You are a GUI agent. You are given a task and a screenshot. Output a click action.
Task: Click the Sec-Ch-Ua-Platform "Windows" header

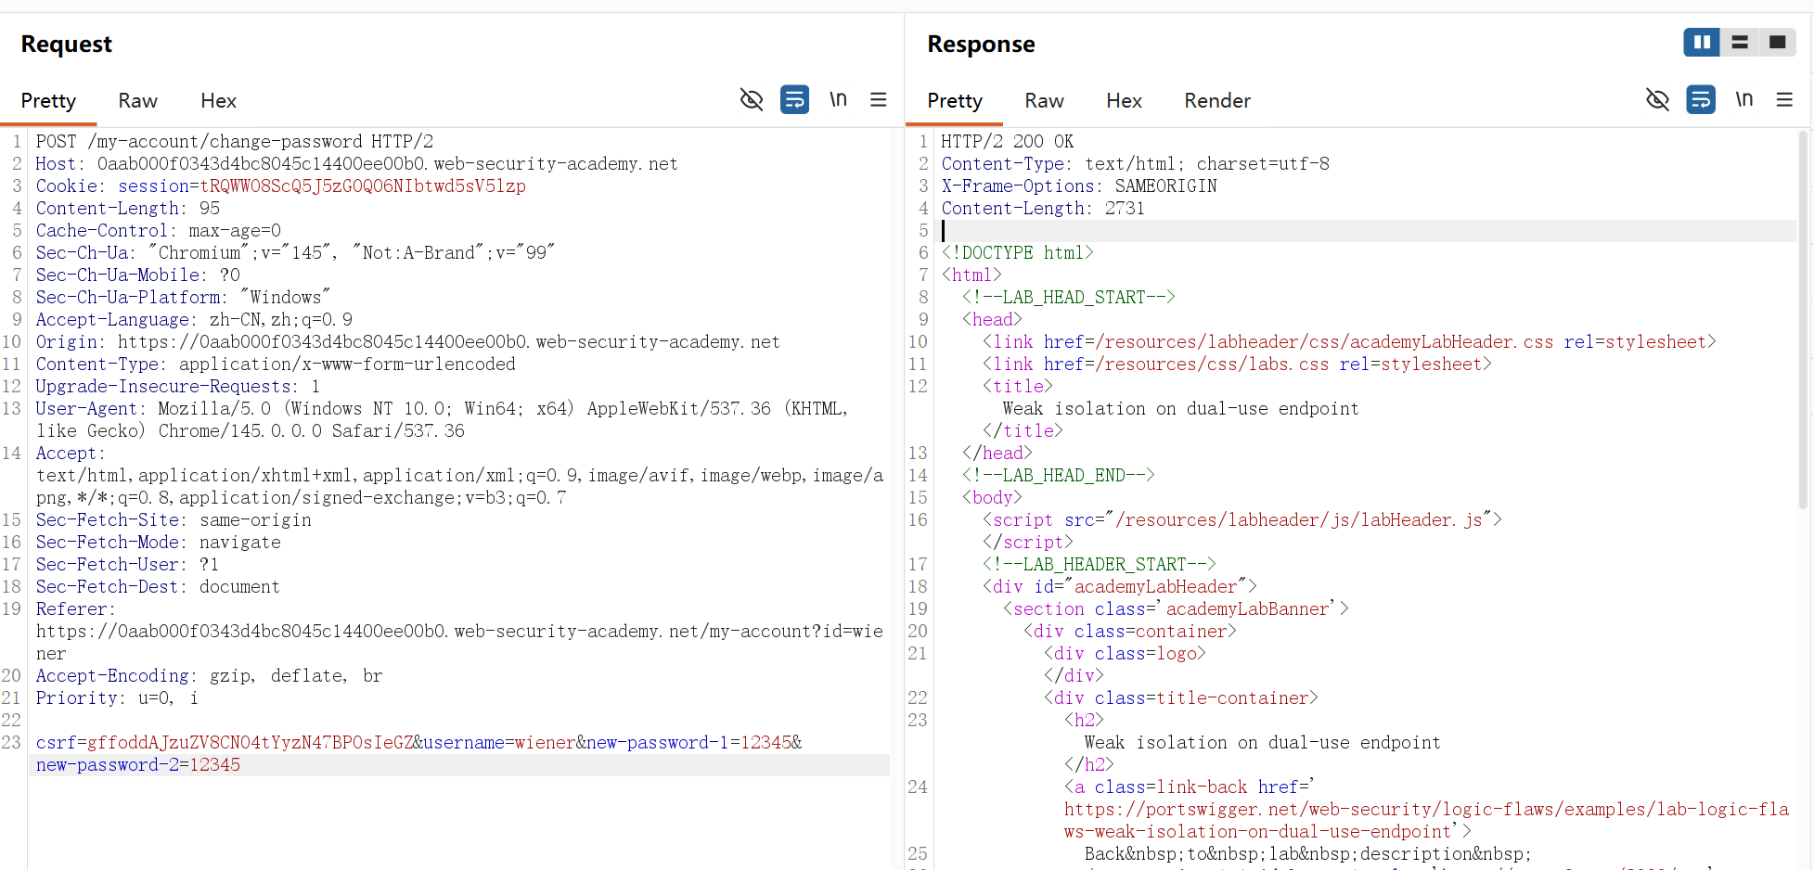[184, 298]
